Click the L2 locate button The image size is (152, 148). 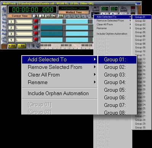tap(72, 16)
